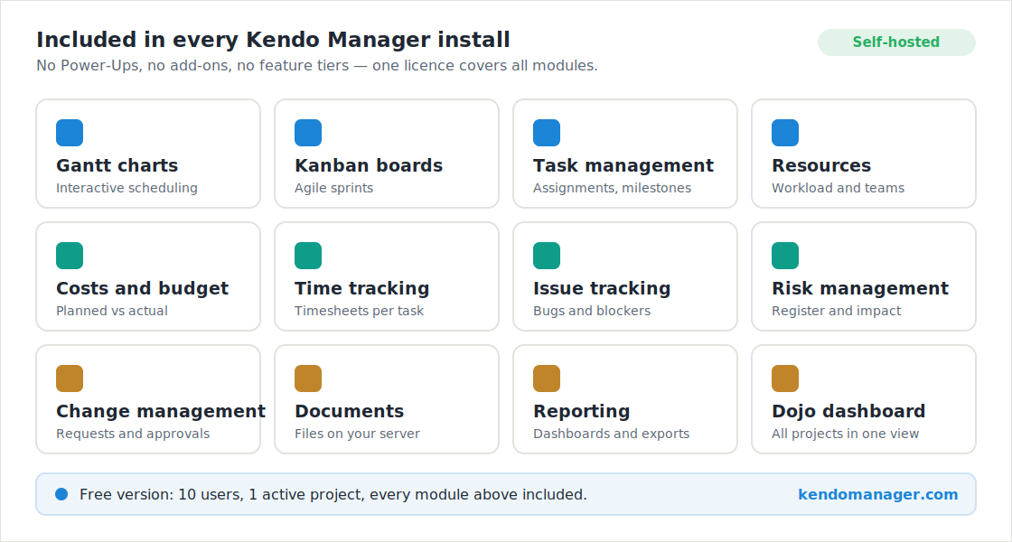Select the Issue tracking title
This screenshot has height=542, width=1012.
[x=602, y=288]
